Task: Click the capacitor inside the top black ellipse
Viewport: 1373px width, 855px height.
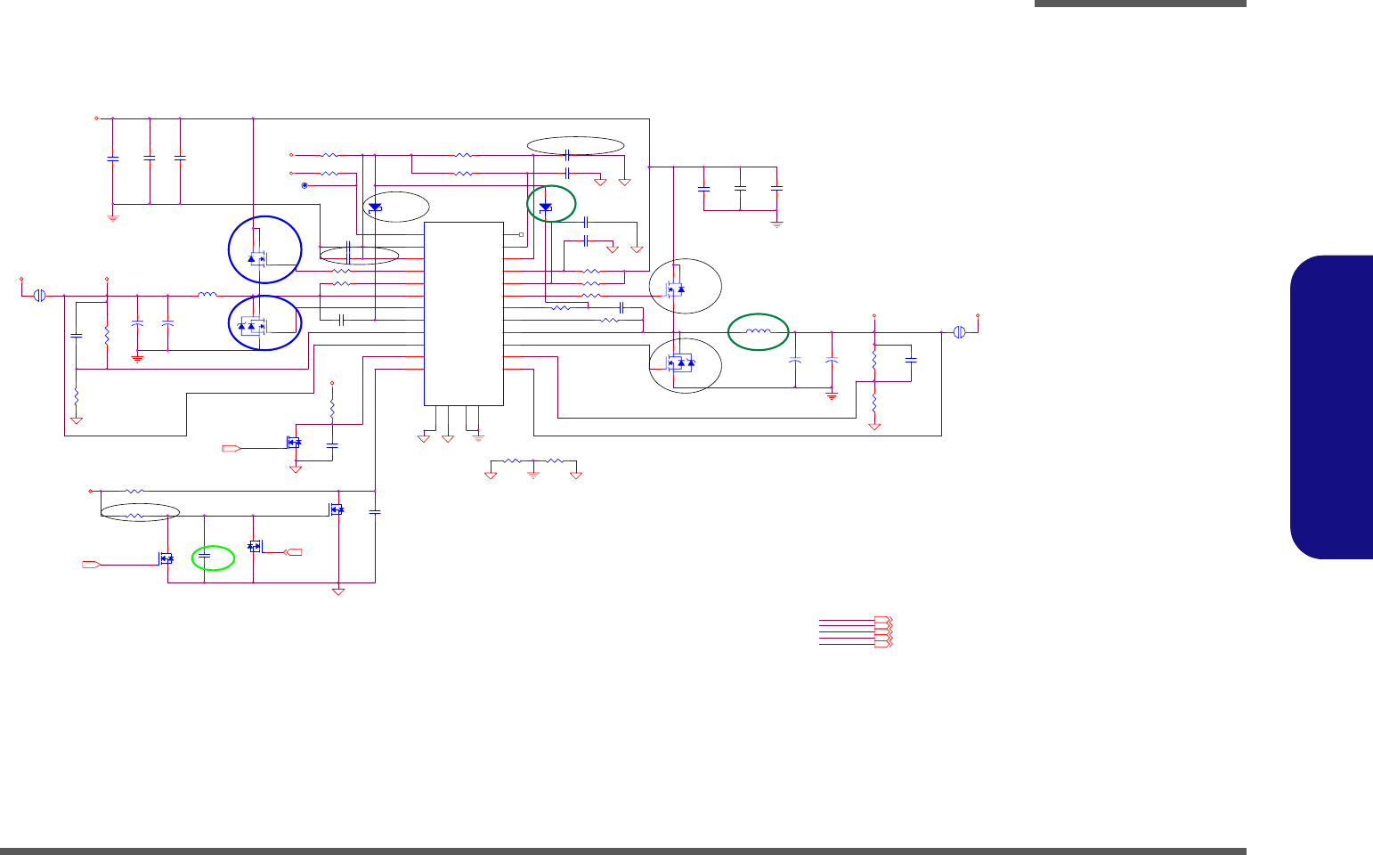Action: (x=567, y=155)
